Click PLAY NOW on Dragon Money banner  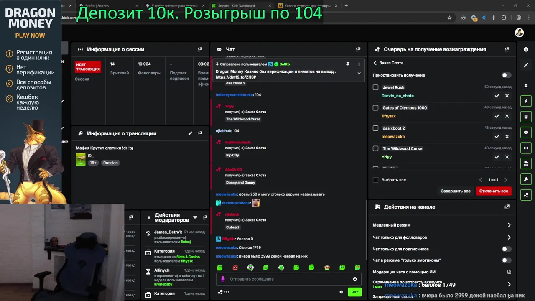pyautogui.click(x=30, y=36)
